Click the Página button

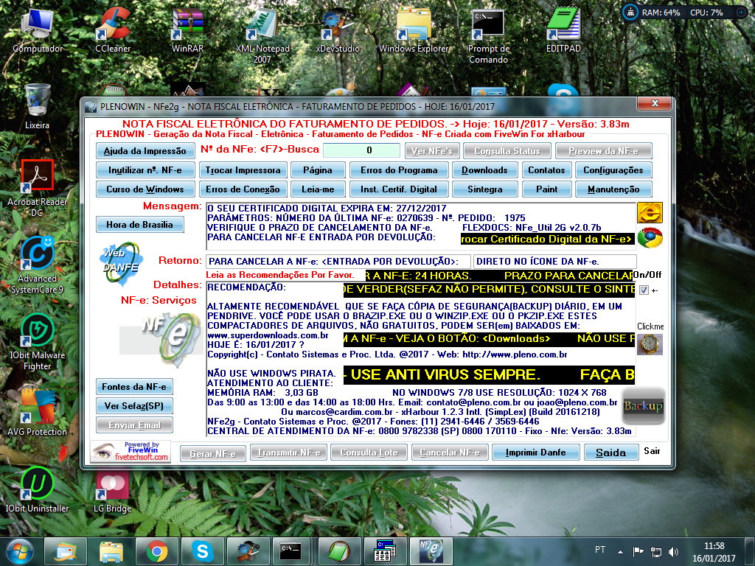[x=317, y=170]
